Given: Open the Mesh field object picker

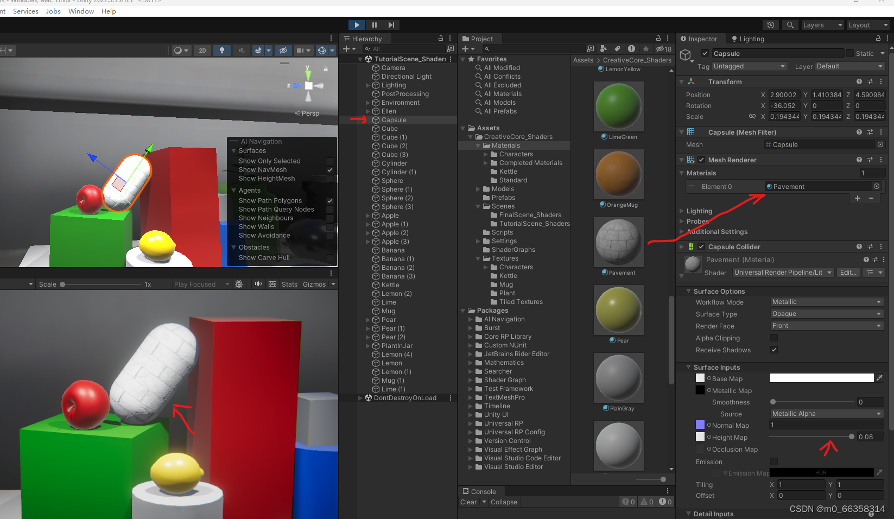Looking at the screenshot, I should click(880, 144).
